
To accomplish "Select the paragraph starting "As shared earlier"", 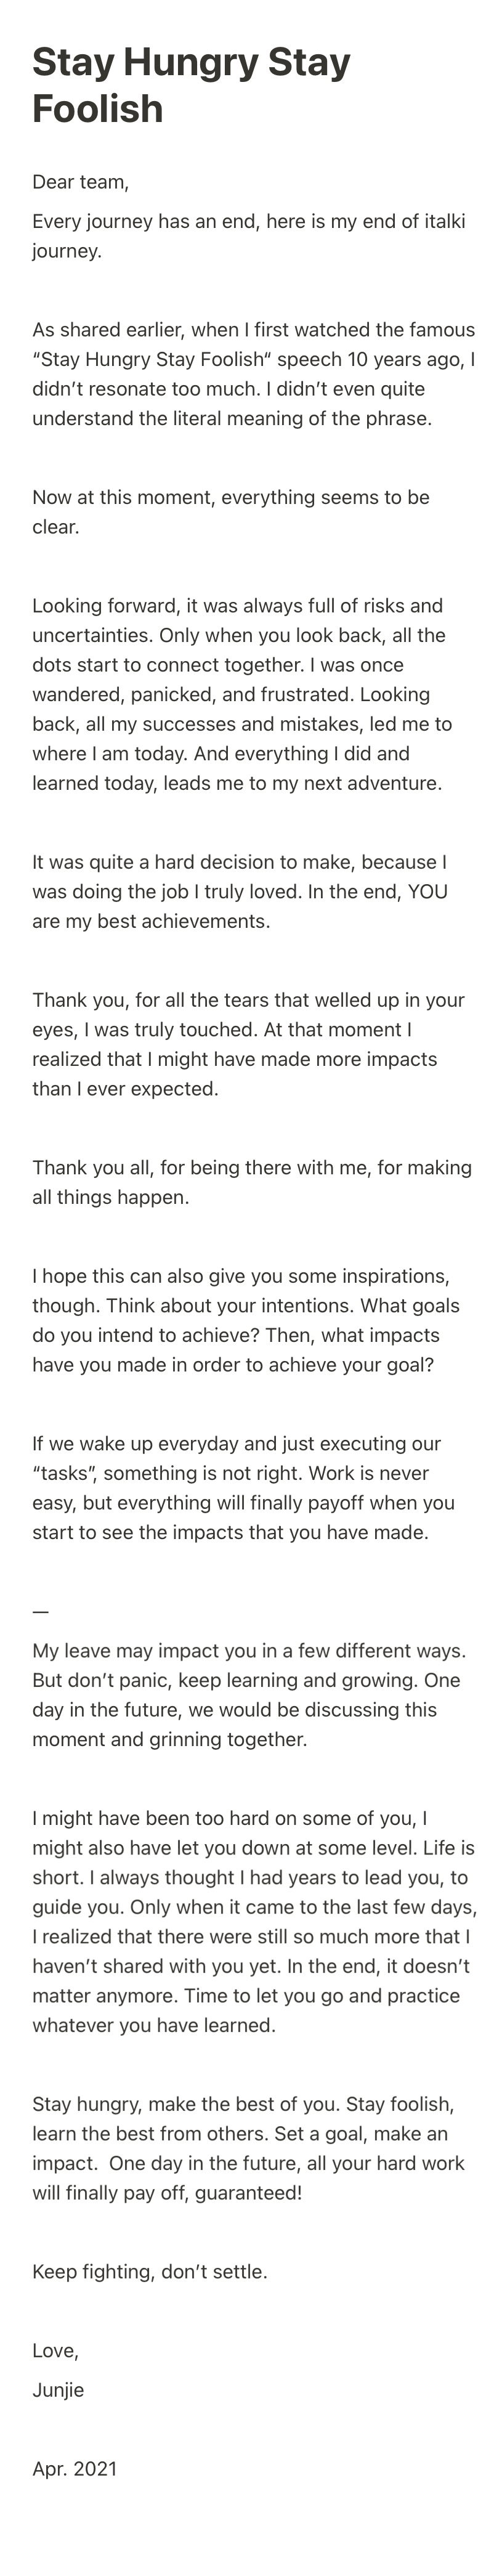I will click(252, 374).
